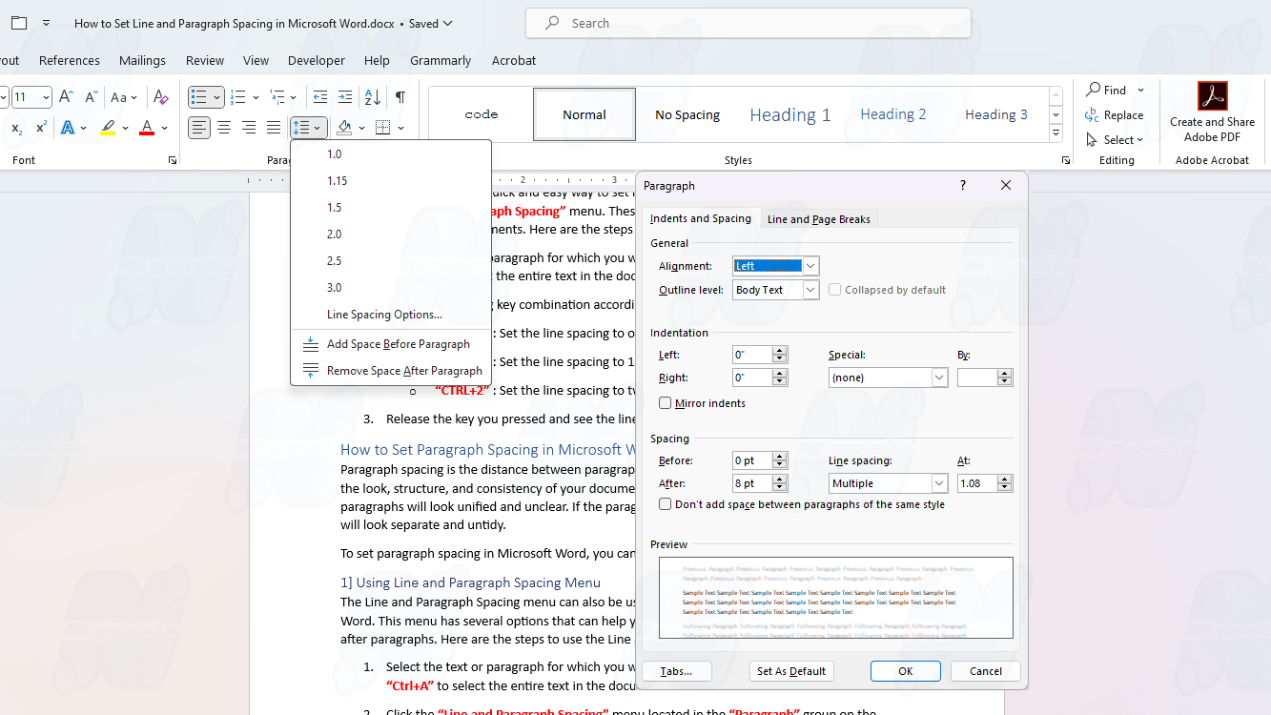Click the Align Right icon
The image size is (1271, 715).
click(x=249, y=128)
